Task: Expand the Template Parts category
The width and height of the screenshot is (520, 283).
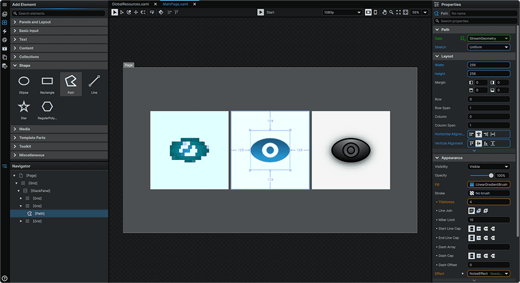Action: click(59, 138)
